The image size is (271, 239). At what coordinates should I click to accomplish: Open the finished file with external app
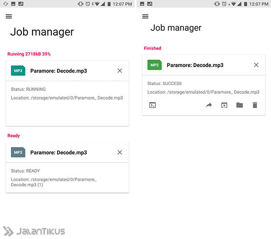pos(224,105)
